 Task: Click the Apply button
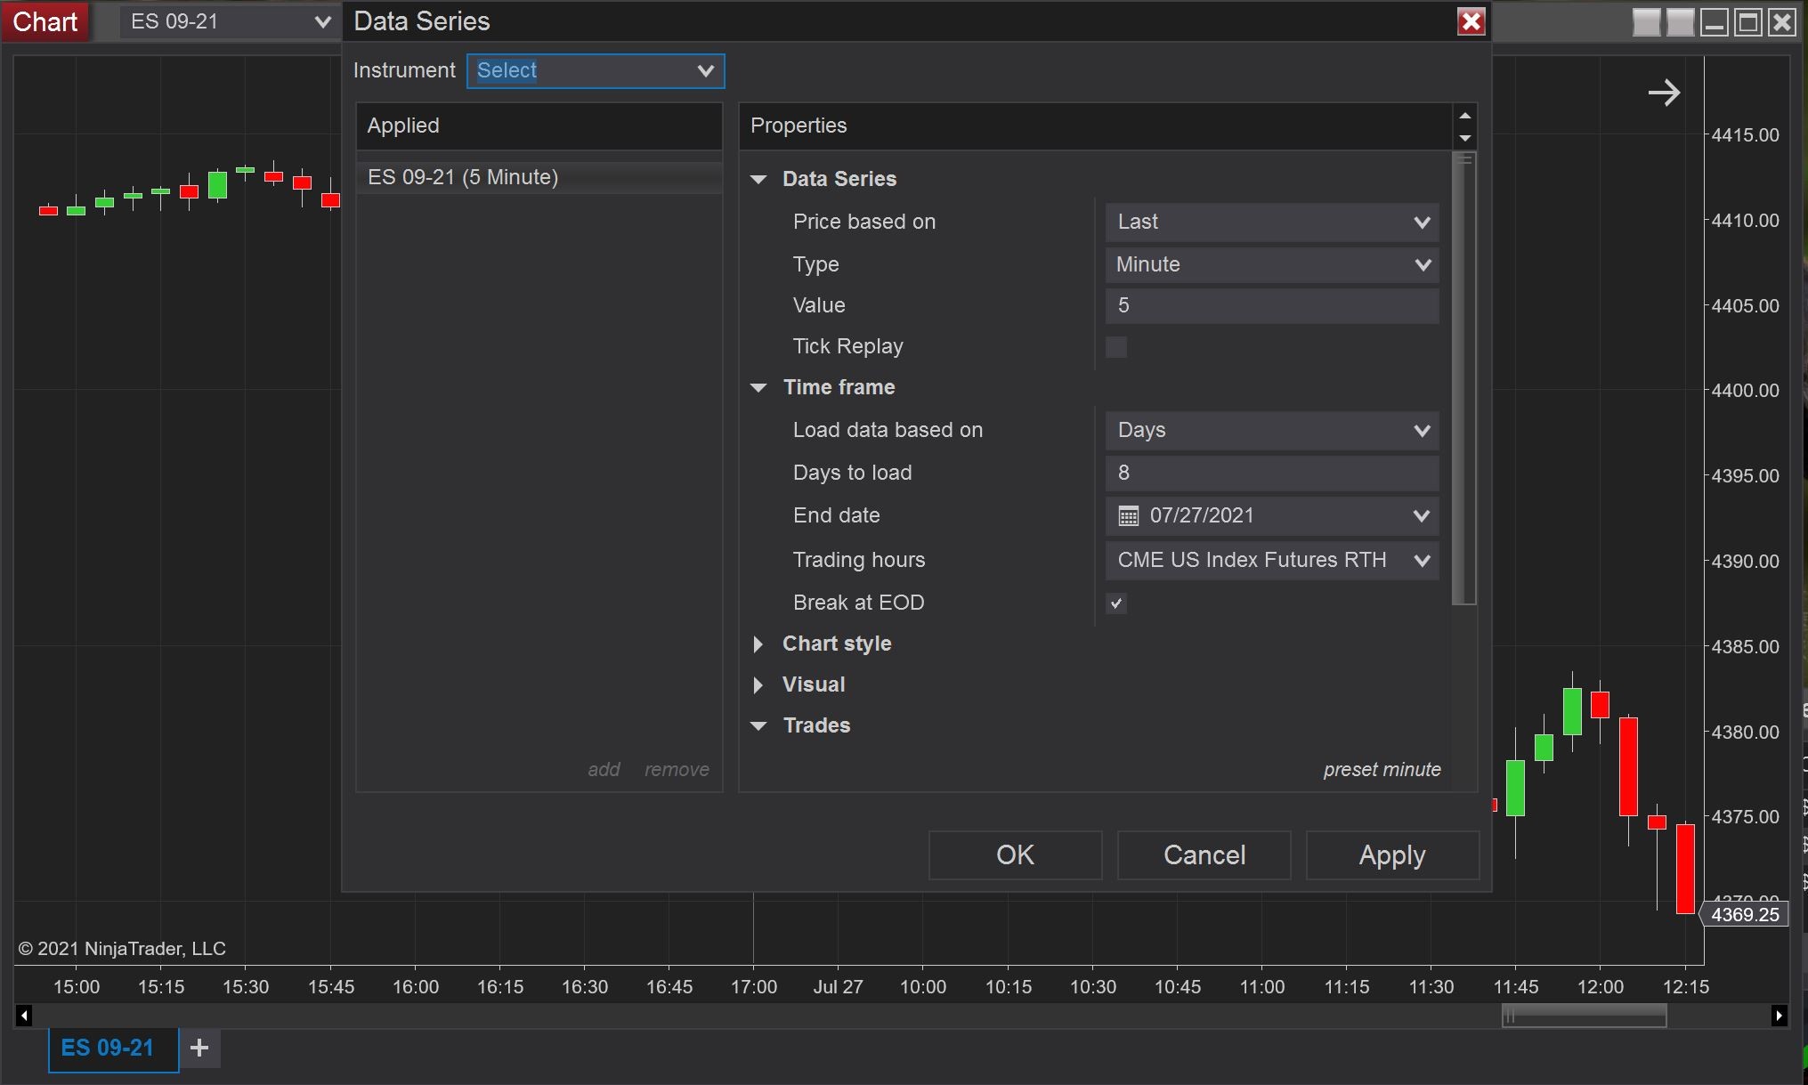(x=1391, y=855)
